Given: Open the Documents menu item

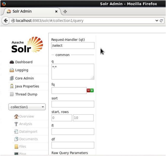Looking at the screenshot, I should [x=28, y=139].
